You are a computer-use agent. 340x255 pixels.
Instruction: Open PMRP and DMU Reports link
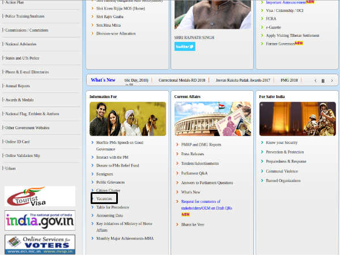pos(201,144)
